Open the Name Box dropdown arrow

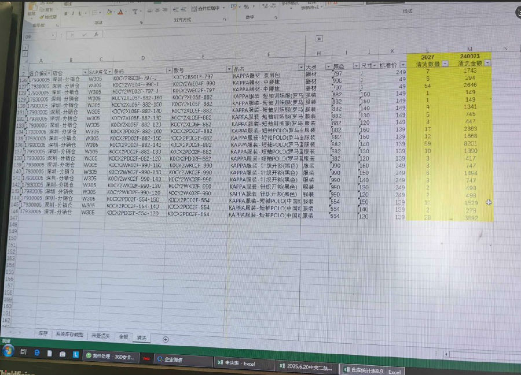[x=53, y=35]
